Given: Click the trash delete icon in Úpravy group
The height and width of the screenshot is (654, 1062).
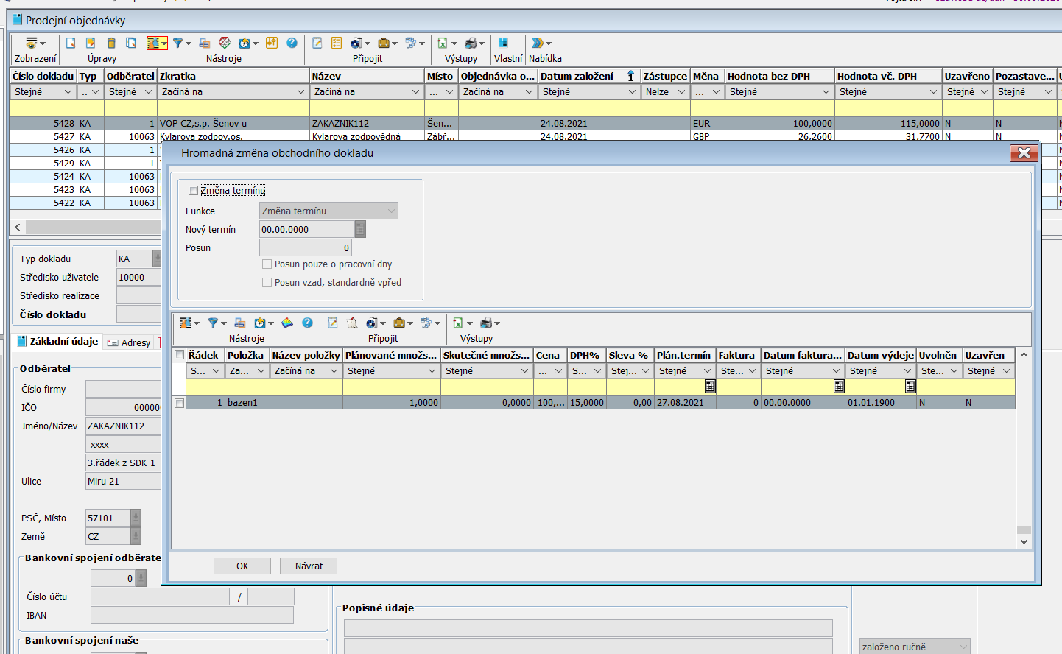Looking at the screenshot, I should point(111,43).
